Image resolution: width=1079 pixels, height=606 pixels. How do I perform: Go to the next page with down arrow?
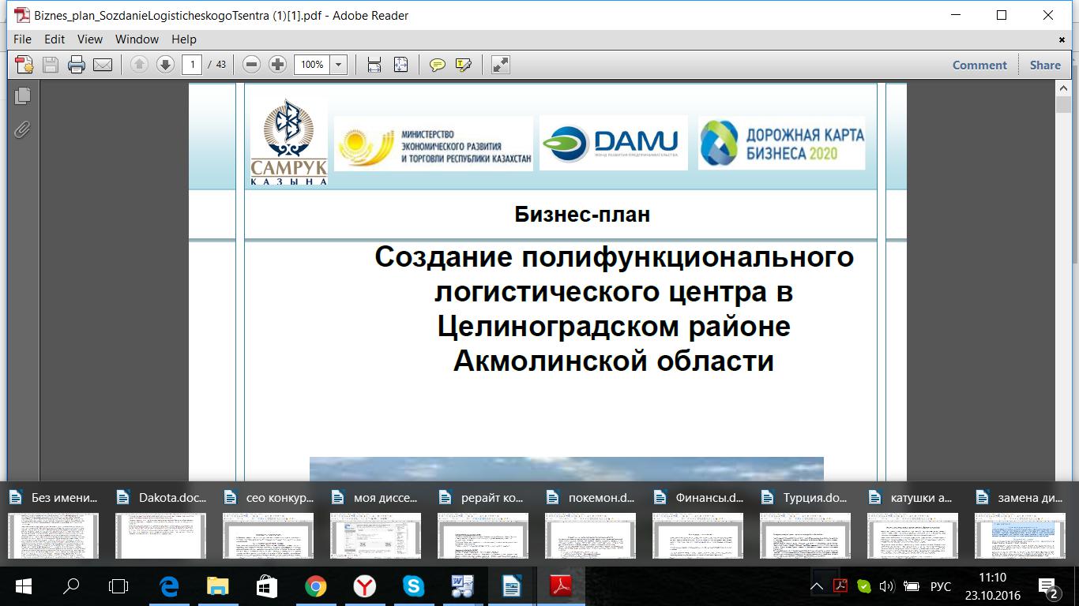coord(165,65)
